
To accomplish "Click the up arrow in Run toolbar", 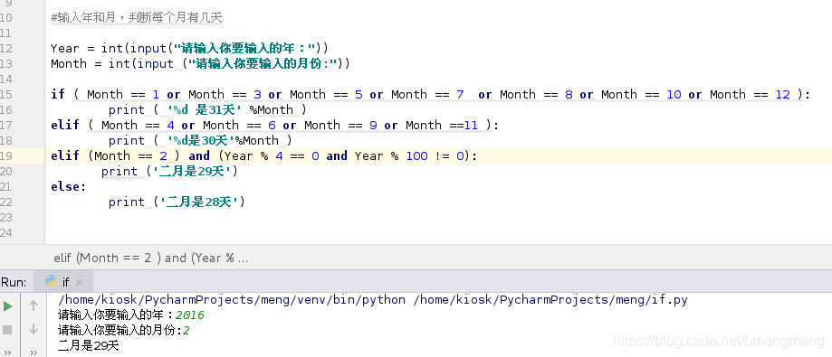I will tap(33, 305).
